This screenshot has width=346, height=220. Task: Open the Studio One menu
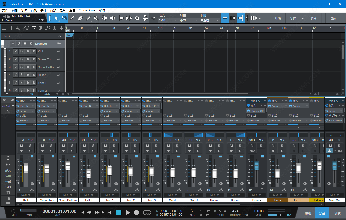pyautogui.click(x=87, y=10)
